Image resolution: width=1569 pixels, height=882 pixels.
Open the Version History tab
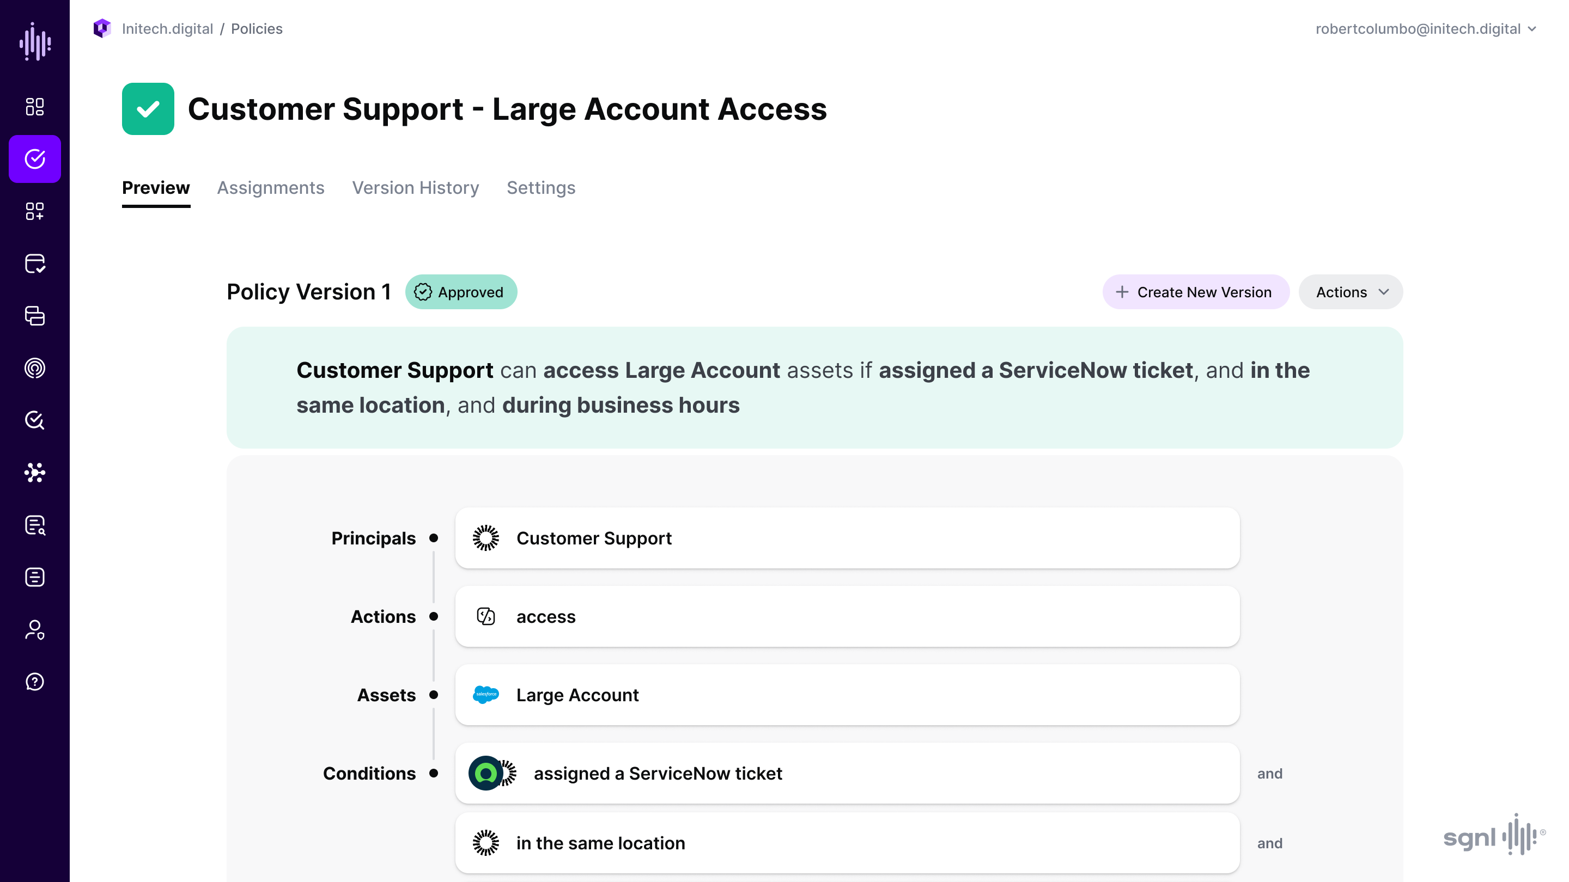(x=415, y=187)
